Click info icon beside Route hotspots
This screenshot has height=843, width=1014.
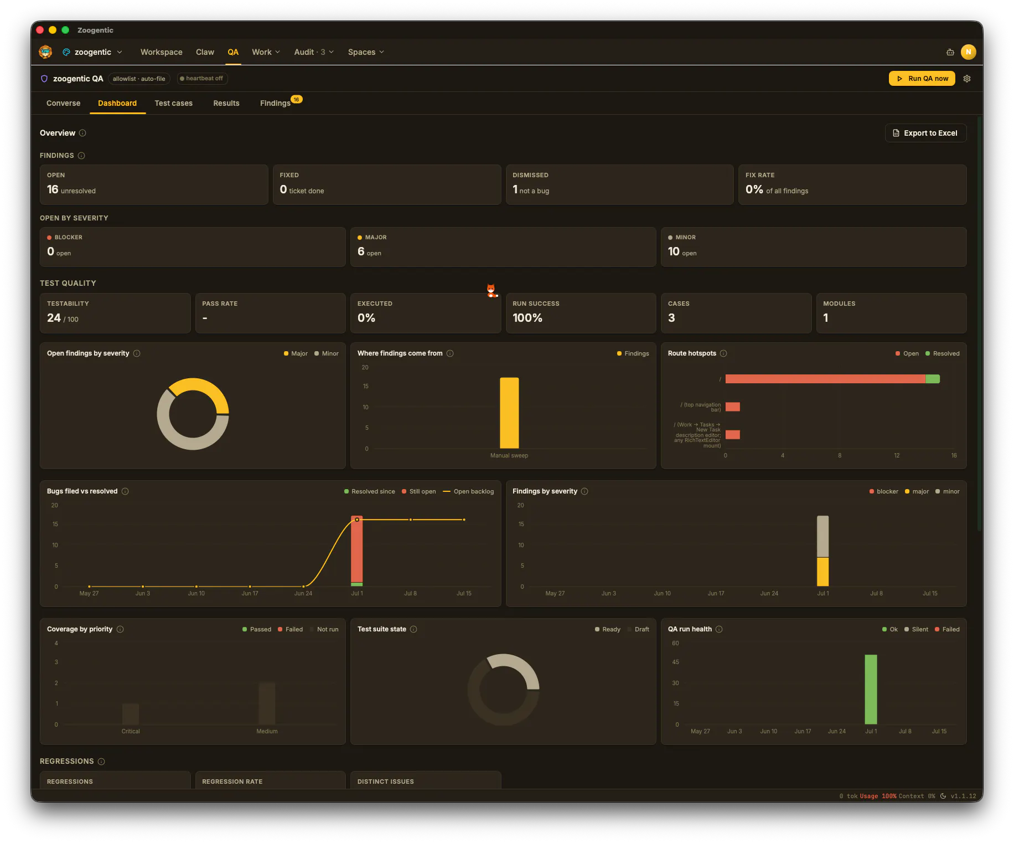(x=723, y=353)
